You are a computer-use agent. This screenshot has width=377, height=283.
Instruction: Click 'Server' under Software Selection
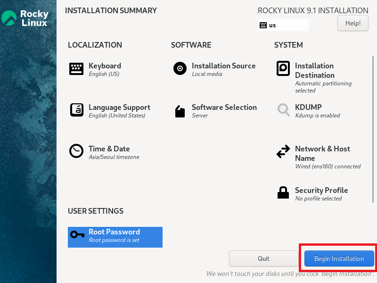click(x=200, y=116)
